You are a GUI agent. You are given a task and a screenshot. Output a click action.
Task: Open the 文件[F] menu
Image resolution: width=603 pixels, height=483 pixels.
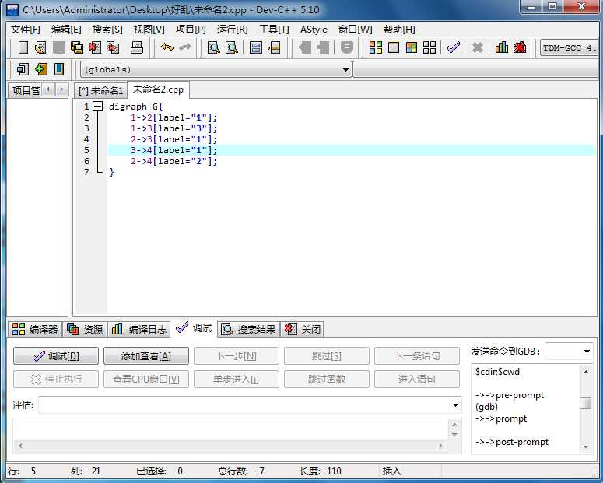point(25,30)
